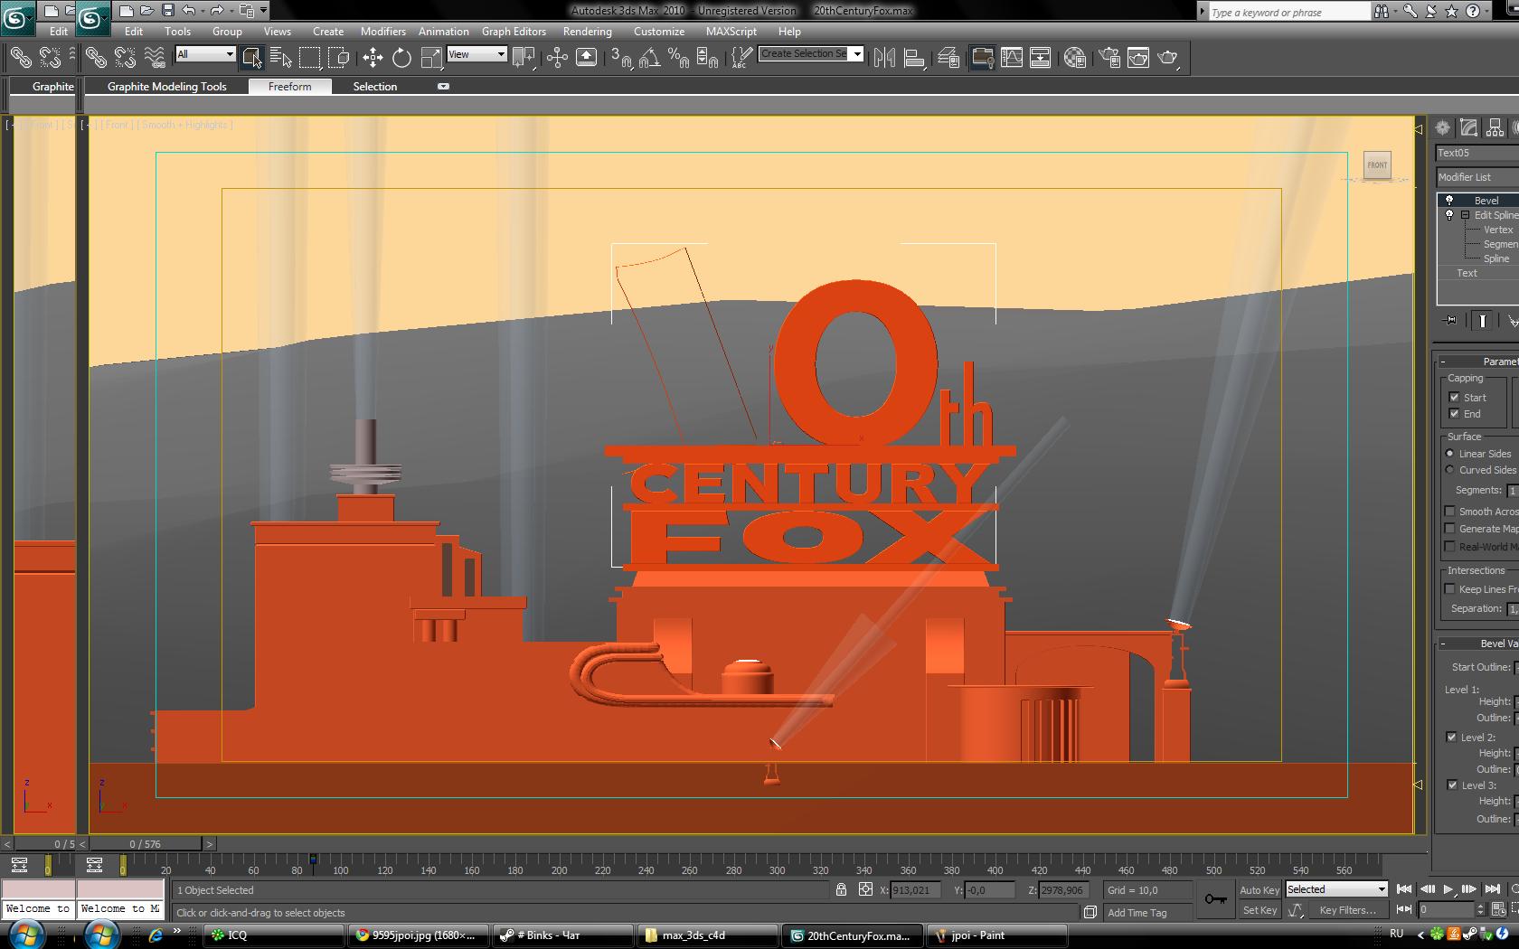Click Use Pivot Point Center icon
This screenshot has height=949, width=1519.
coord(524,58)
